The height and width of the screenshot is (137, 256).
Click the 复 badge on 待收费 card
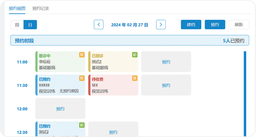coord(135,78)
